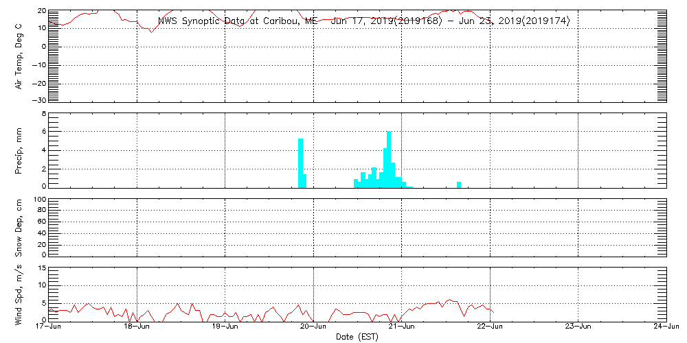Click the small isolated precipitation bar before 22-Jun
Viewport: 687px width, 343px height.
(459, 184)
